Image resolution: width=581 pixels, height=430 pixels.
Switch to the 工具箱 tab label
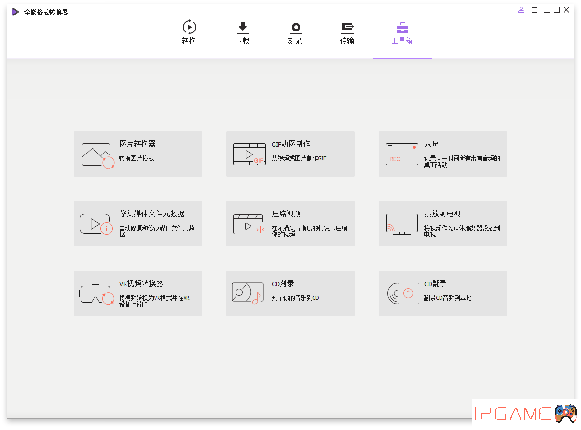pos(402,41)
